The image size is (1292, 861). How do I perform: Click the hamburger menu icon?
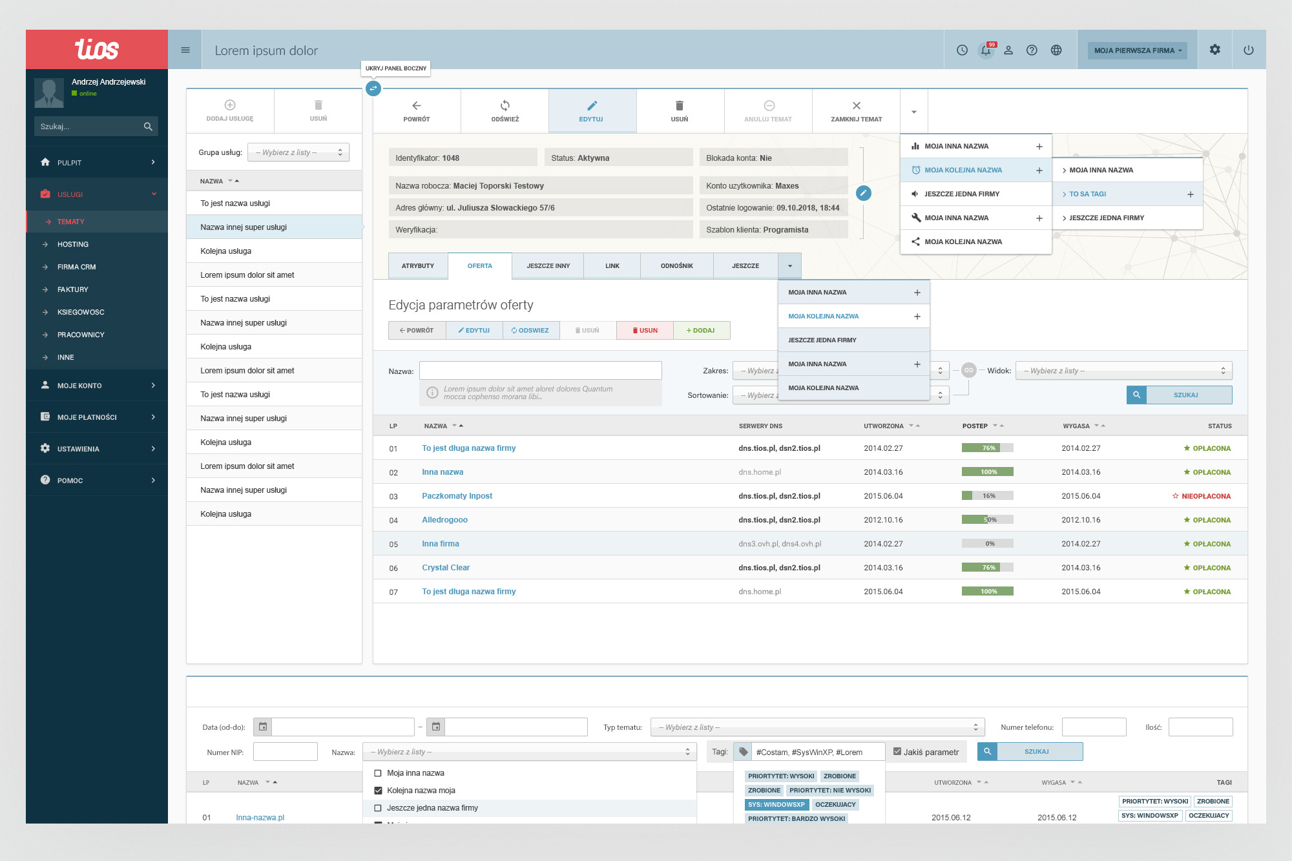click(185, 50)
